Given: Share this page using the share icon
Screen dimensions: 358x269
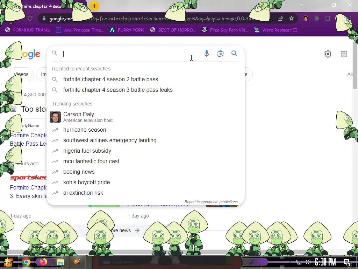Looking at the screenshot, I should (280, 19).
